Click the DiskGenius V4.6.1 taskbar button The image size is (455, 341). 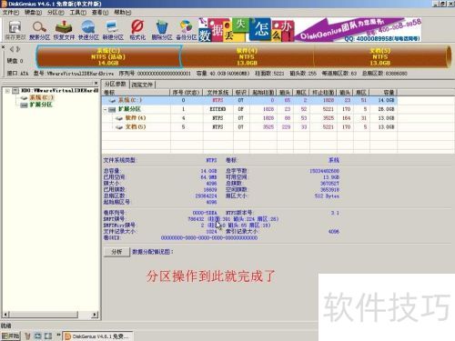[x=98, y=336]
